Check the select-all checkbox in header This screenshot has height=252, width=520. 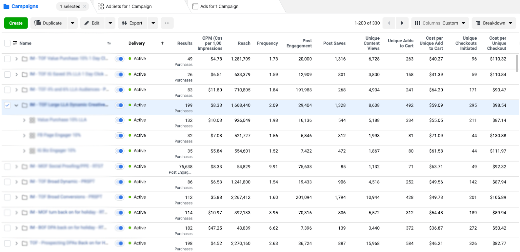(x=7, y=43)
